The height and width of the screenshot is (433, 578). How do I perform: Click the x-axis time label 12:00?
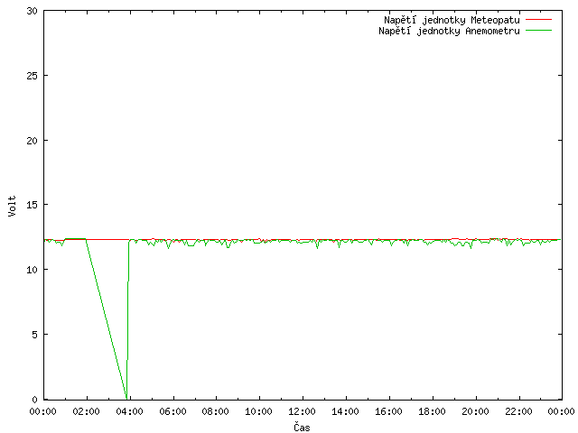[302, 411]
